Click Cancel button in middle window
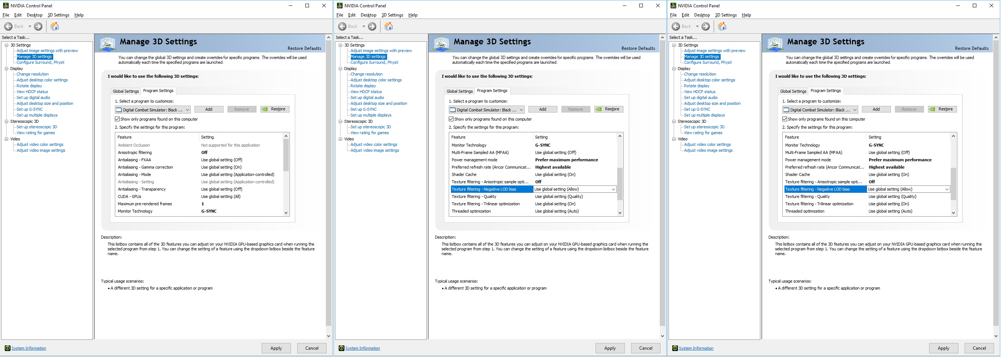 point(645,348)
